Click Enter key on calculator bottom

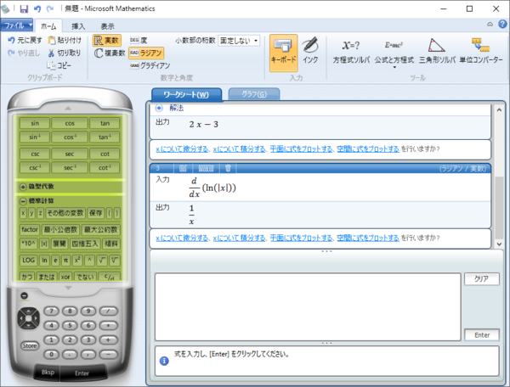point(82,373)
